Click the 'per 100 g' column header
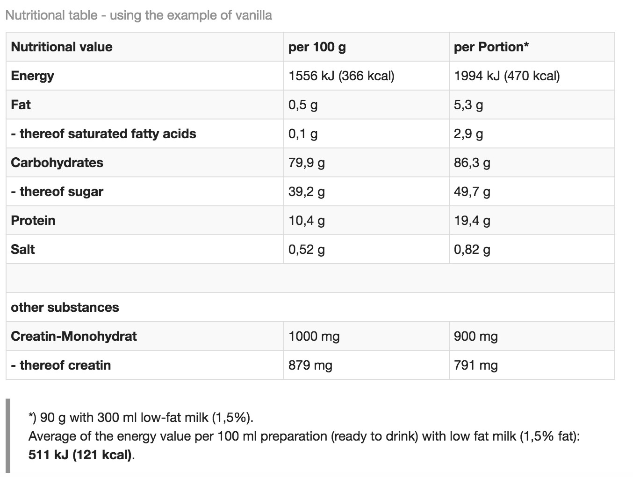The width and height of the screenshot is (633, 477). [317, 47]
